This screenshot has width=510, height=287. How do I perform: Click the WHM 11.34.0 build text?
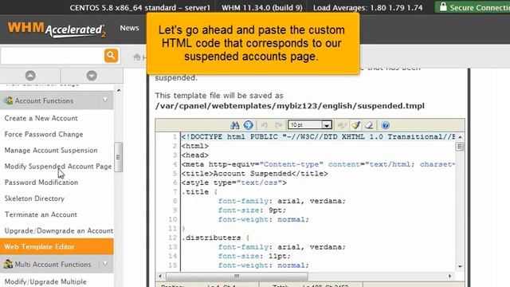[x=262, y=7]
